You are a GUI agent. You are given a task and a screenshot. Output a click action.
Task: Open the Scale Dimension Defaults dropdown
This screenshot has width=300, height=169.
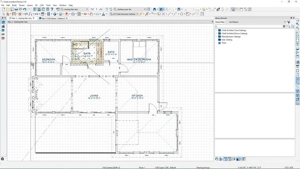(x=124, y=14)
